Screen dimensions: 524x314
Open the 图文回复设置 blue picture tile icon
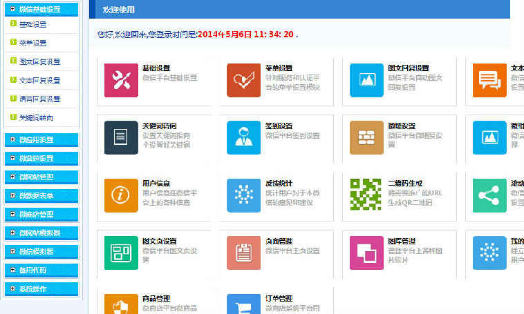point(366,81)
